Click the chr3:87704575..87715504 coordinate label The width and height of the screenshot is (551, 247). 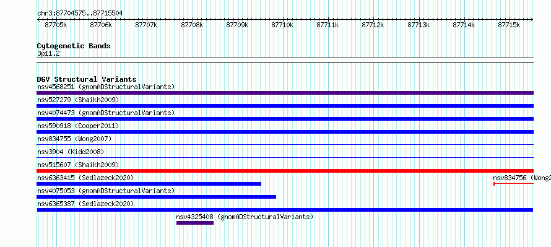pyautogui.click(x=80, y=13)
